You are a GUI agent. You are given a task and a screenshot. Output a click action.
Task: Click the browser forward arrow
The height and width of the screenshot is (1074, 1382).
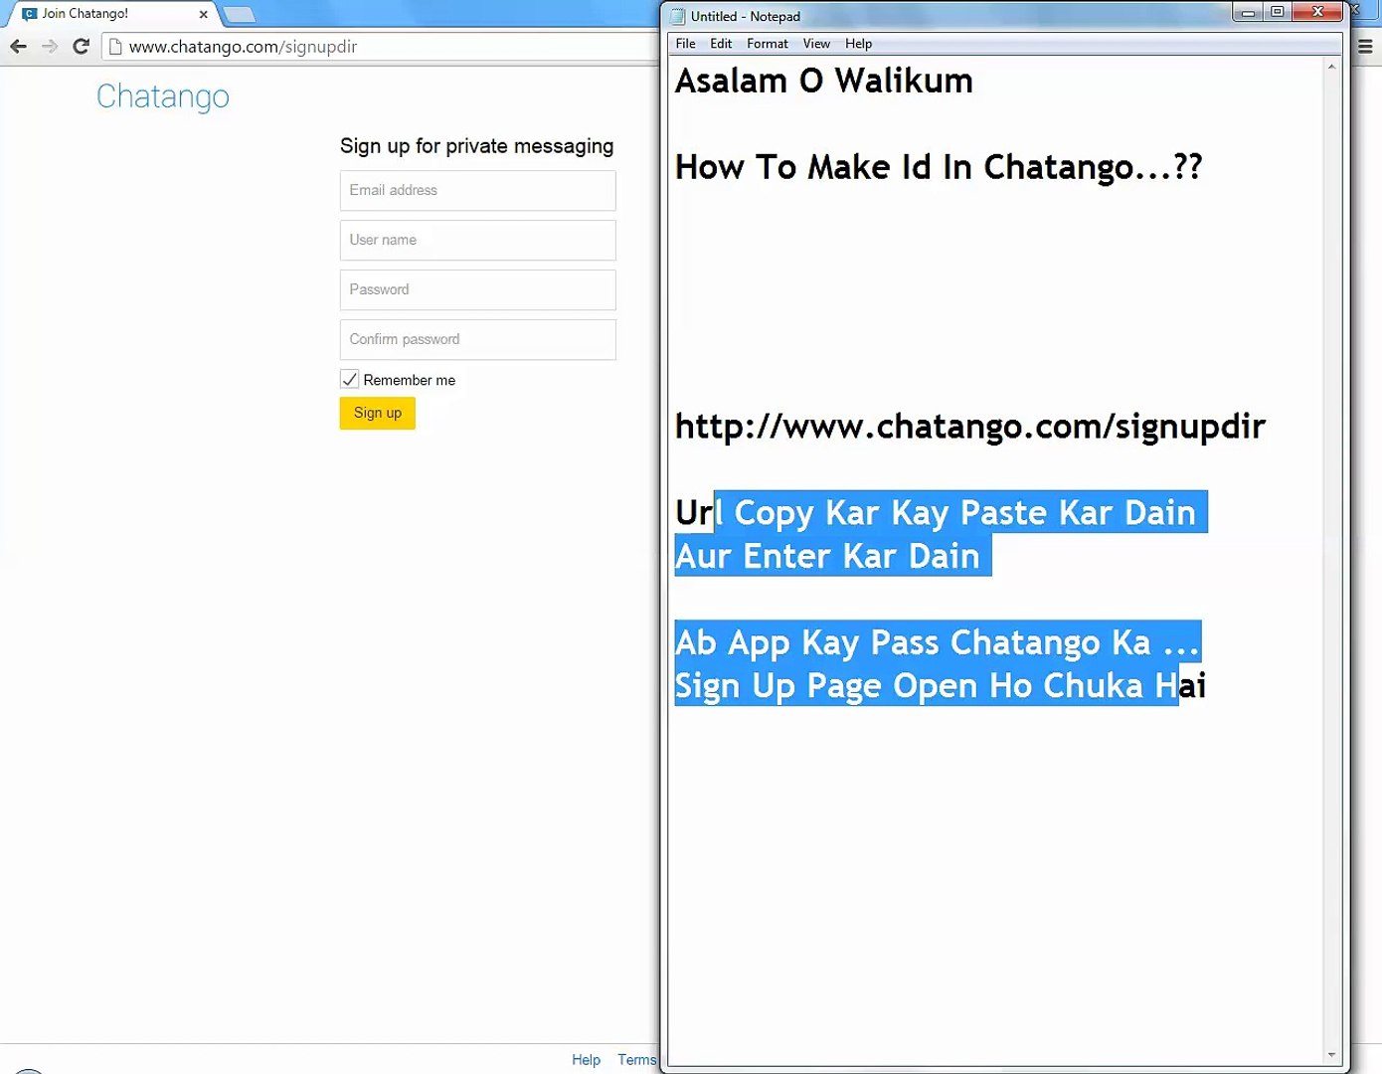click(50, 47)
